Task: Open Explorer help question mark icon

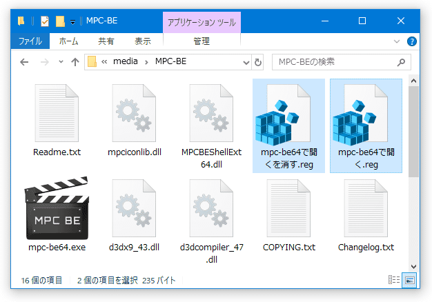Action: [411, 41]
